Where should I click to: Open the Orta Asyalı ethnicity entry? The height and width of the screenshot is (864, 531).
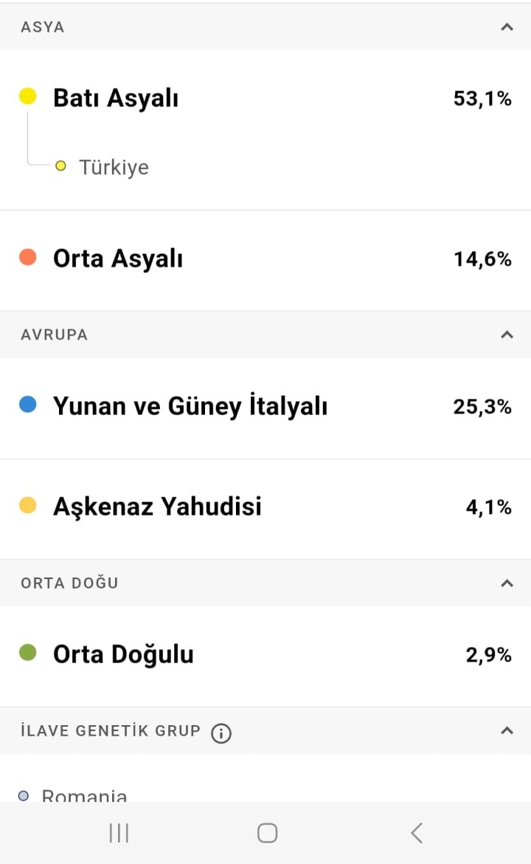pos(265,260)
